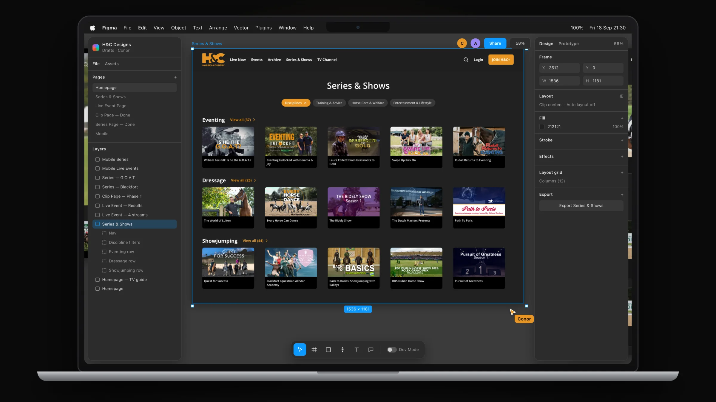Screen dimensions: 716x402
Task: Select the Pen tool
Action: pyautogui.click(x=342, y=350)
